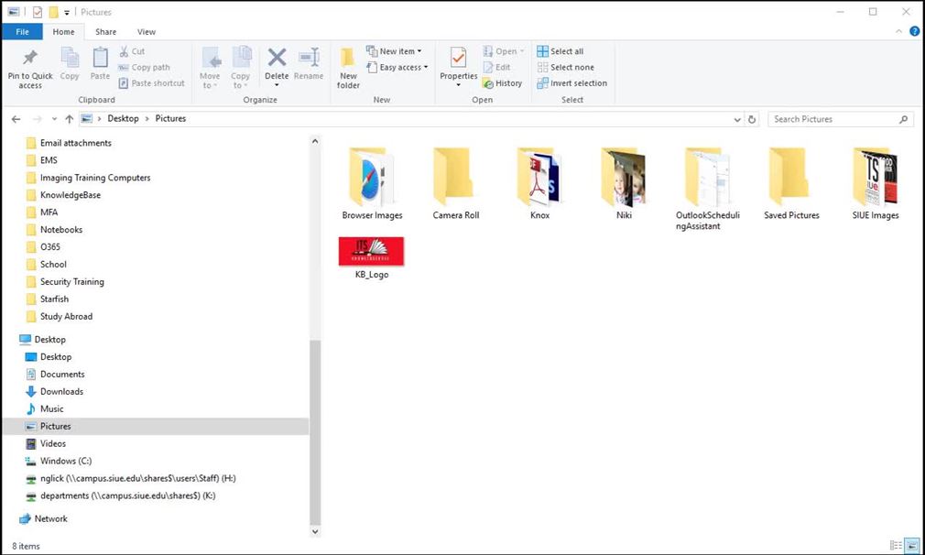Expand the address bar history dropdown

[x=738, y=119]
